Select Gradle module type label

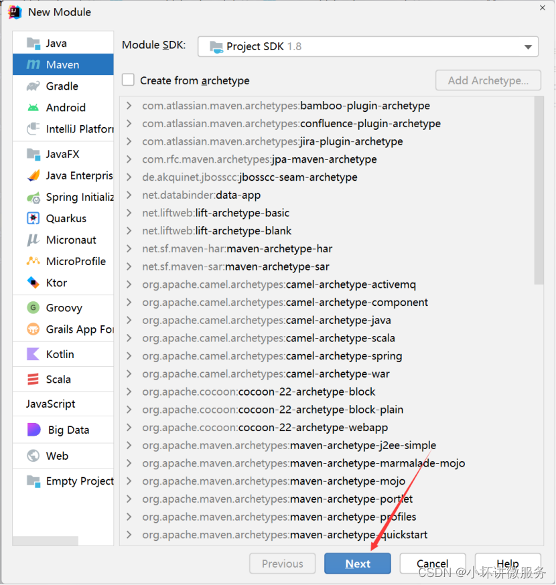[62, 86]
